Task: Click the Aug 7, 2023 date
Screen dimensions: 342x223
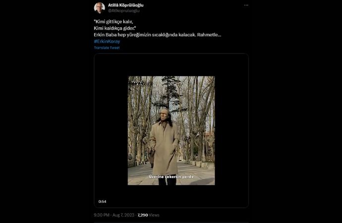Action: (123, 215)
